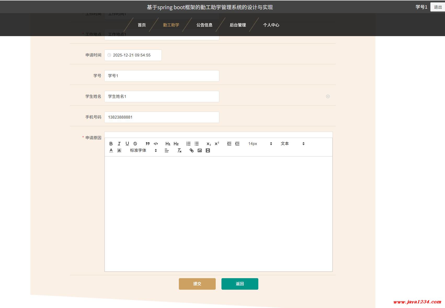Insert a link in the editor
This screenshot has height=308, width=445.
pos(192,150)
